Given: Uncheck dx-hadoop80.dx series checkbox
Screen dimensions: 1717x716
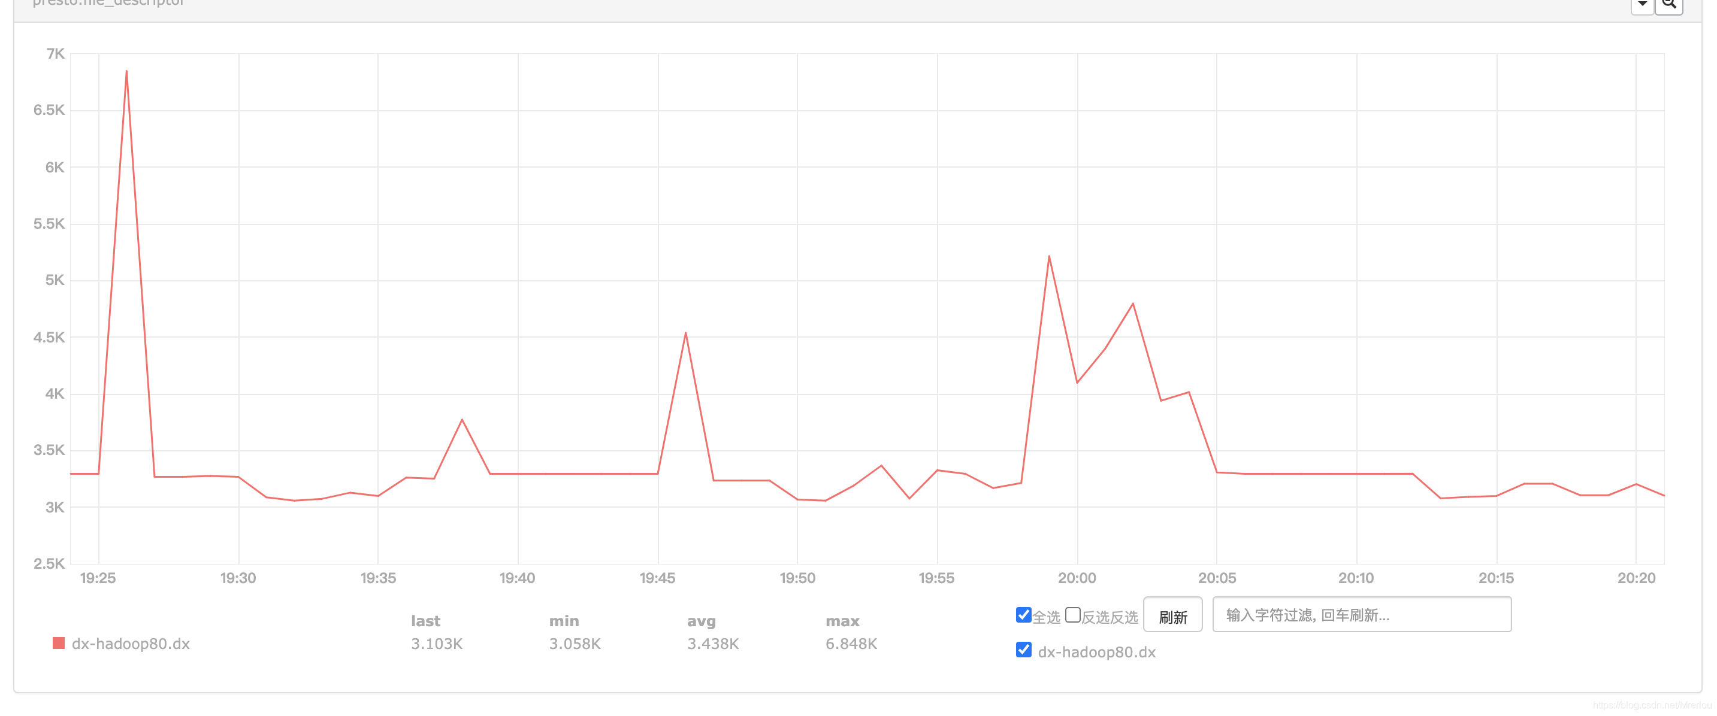Looking at the screenshot, I should 1023,650.
